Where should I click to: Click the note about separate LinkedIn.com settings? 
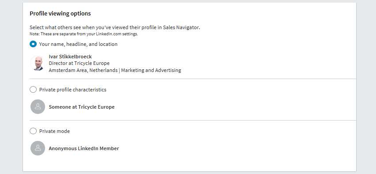tap(84, 34)
